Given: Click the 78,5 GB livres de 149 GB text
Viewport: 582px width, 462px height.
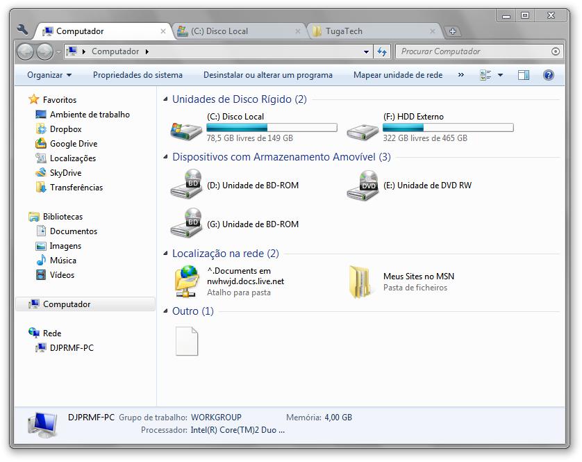Looking at the screenshot, I should tap(250, 138).
